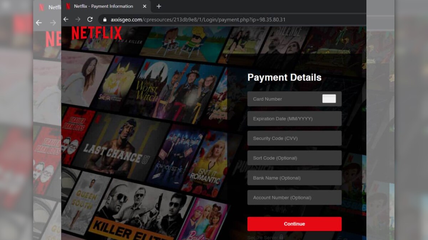Viewport: 428px width, 240px height.
Task: Click the padlock icon beside the URL
Action: coord(105,20)
